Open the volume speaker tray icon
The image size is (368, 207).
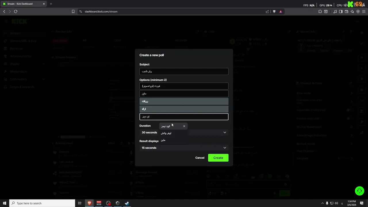(x=336, y=203)
